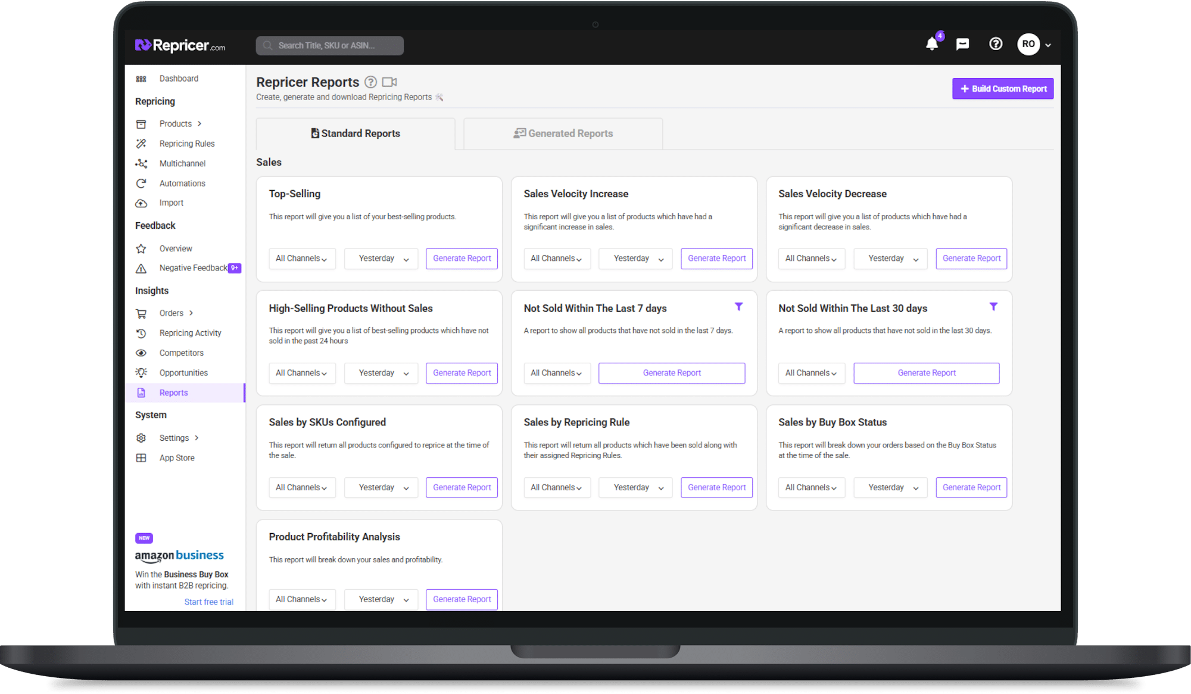This screenshot has height=694, width=1191.
Task: Generate the Product Profitability Analysis report
Action: [x=462, y=599]
